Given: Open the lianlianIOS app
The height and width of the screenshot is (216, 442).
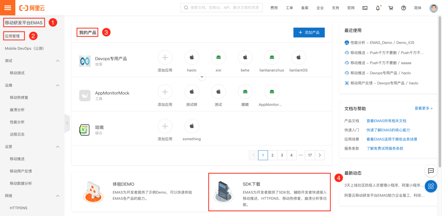Looking at the screenshot, I should (298, 57).
